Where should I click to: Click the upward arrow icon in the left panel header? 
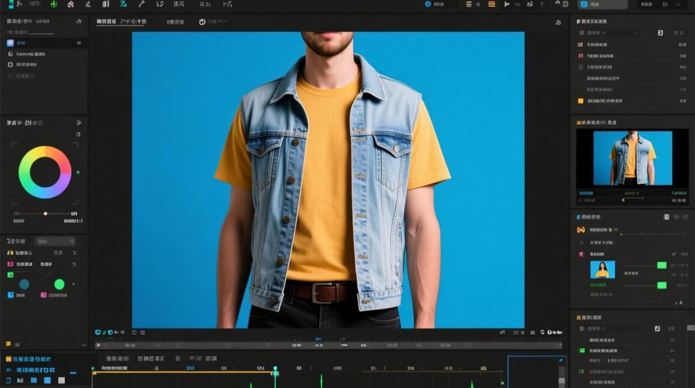coord(79,22)
